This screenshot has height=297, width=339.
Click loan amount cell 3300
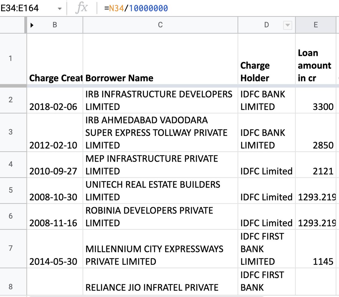(x=316, y=100)
